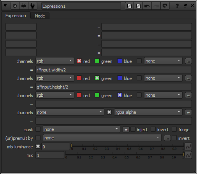Float the panel with the windows icon
197x174 pixels.
coord(185,6)
